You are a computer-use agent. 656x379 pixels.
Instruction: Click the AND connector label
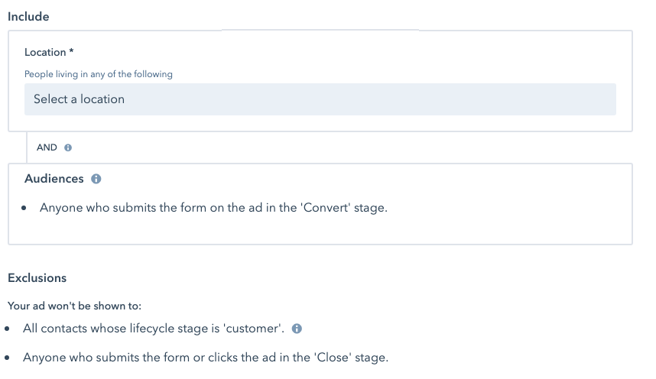coord(47,147)
